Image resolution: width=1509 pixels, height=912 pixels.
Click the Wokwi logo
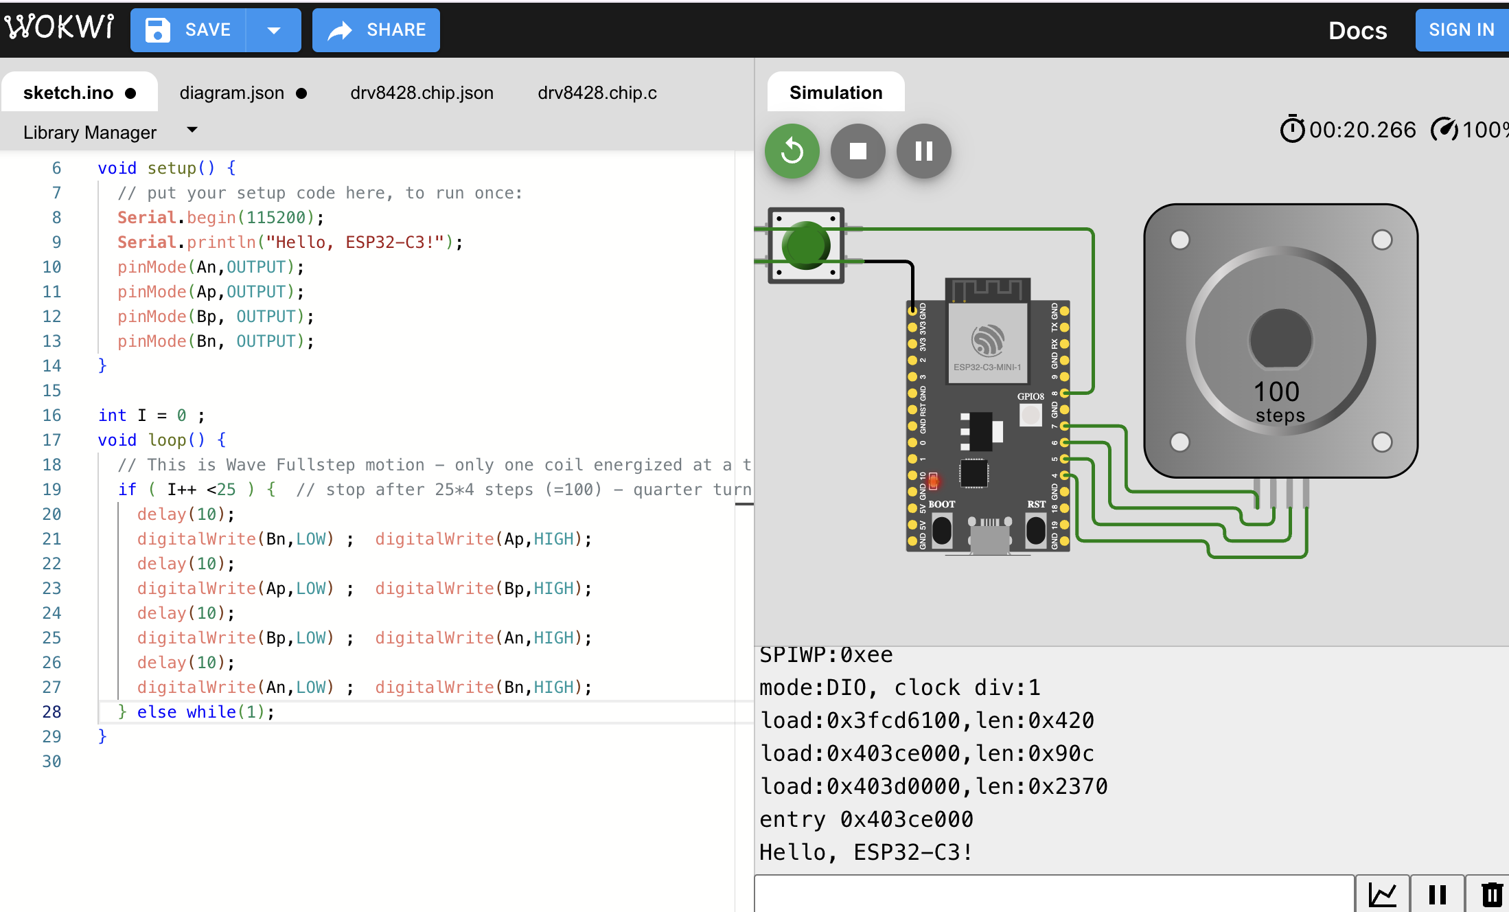point(59,27)
